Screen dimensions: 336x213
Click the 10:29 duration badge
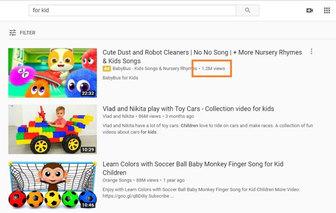pyautogui.click(x=88, y=149)
